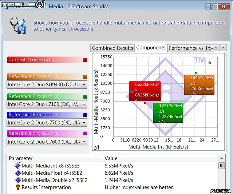
Task: Open the Performance vs. Power tab
Action: pos(190,48)
